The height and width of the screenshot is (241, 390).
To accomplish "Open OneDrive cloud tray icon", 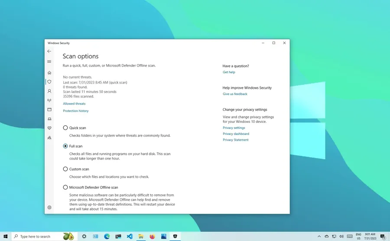I will pos(327,236).
